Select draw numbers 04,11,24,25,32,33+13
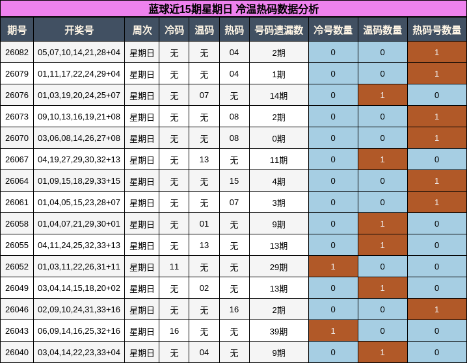 point(79,245)
